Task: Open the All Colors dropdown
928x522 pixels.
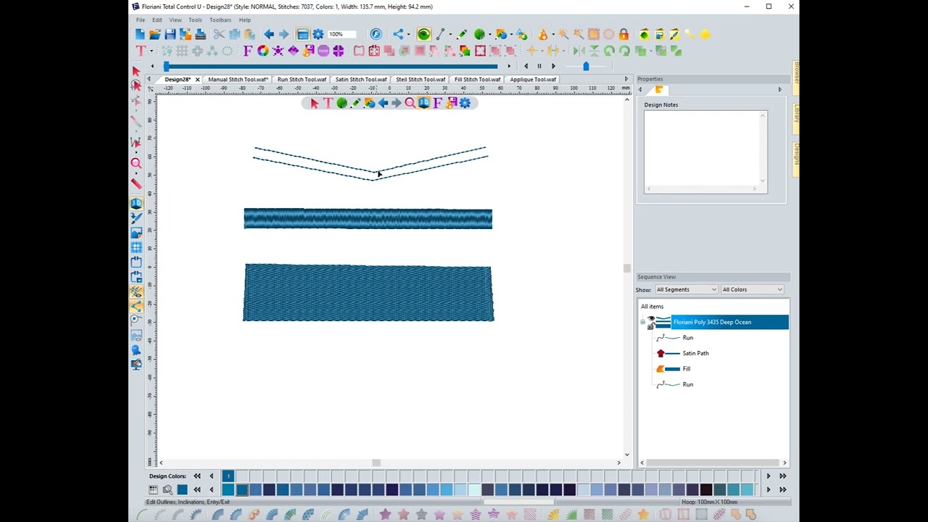Action: click(752, 290)
